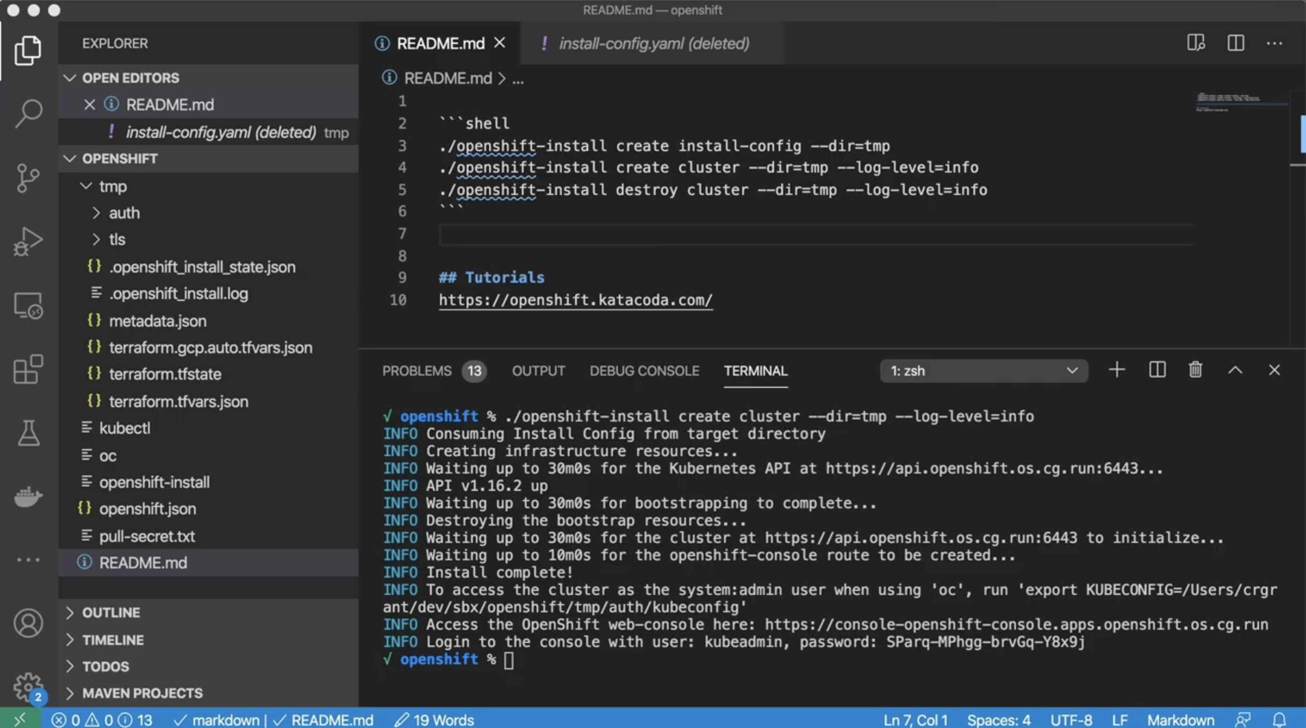Switch to the Output tab
1306x728 pixels.
538,371
